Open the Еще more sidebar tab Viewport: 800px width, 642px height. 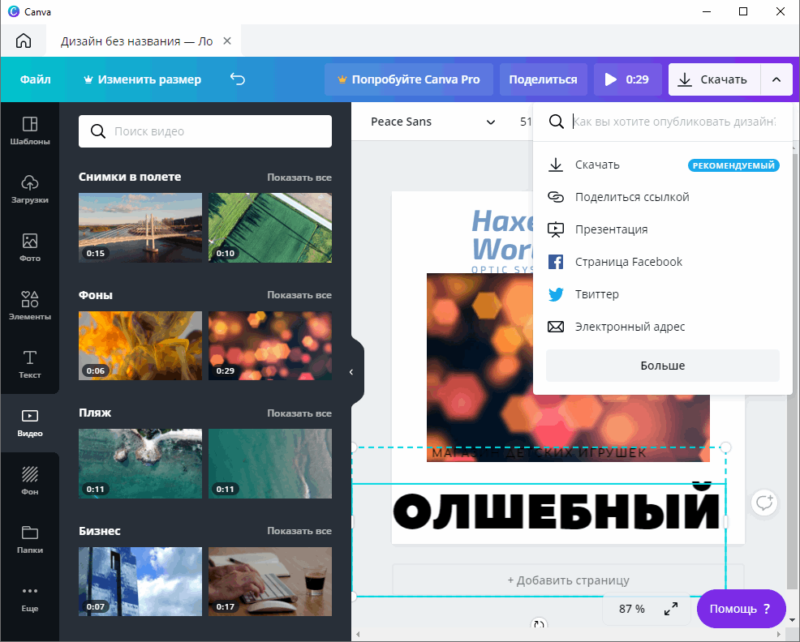point(29,598)
